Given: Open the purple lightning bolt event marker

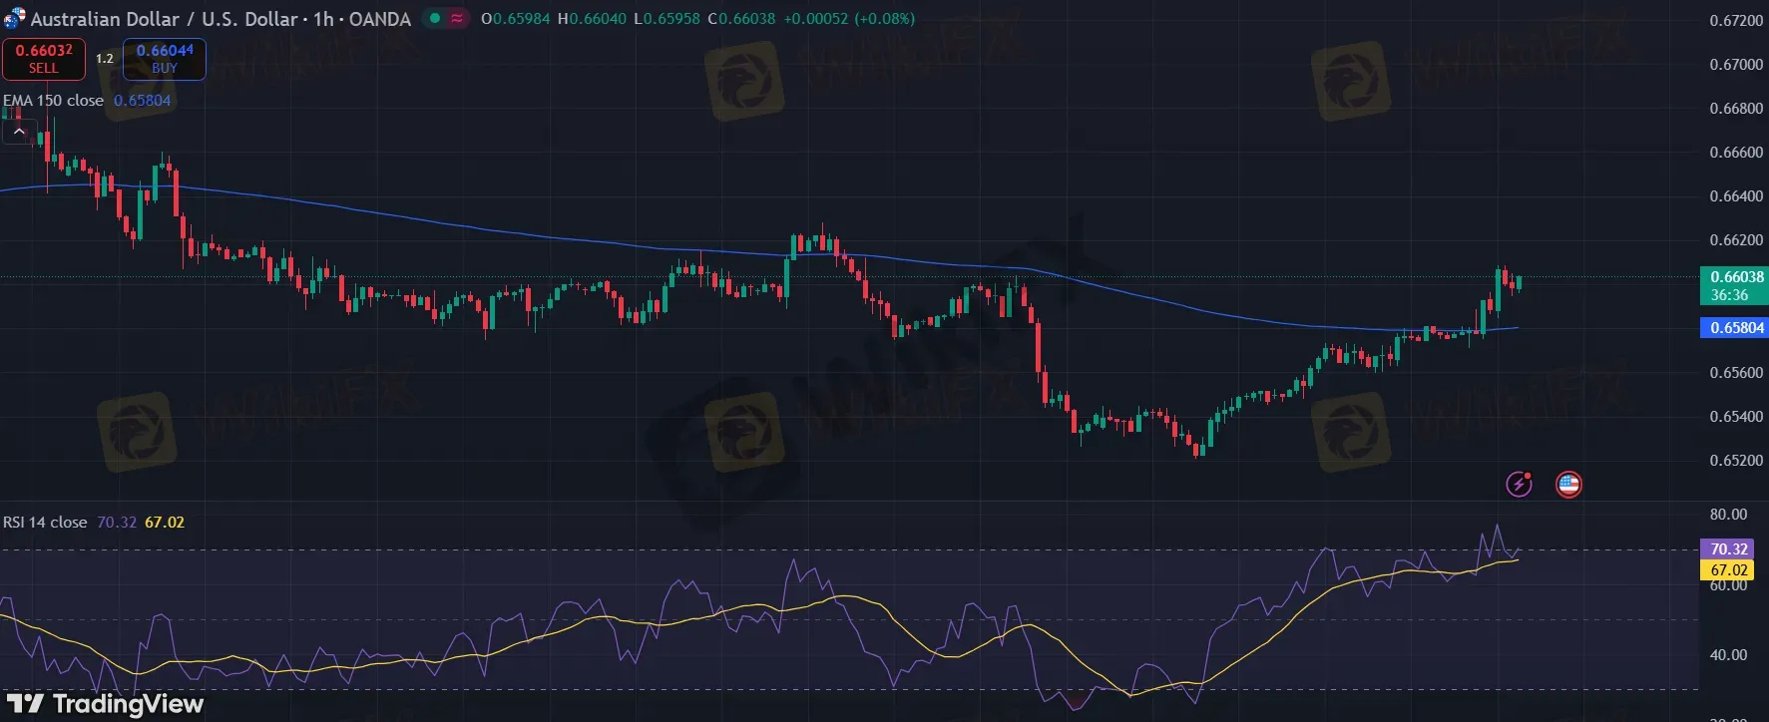Looking at the screenshot, I should [1519, 485].
